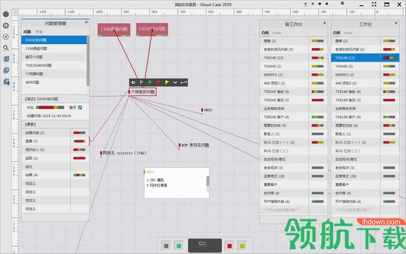
Task: Select the TD8256 row in problem manager
Action: point(54,65)
